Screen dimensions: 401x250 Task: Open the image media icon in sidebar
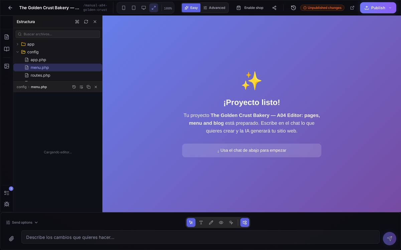[x=7, y=66]
